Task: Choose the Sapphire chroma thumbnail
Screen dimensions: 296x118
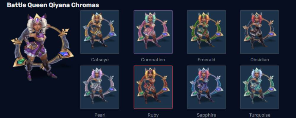Action: [x=207, y=87]
